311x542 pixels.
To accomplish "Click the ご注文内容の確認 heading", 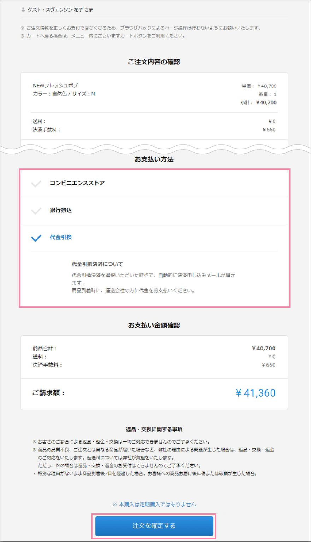I will 154,61.
